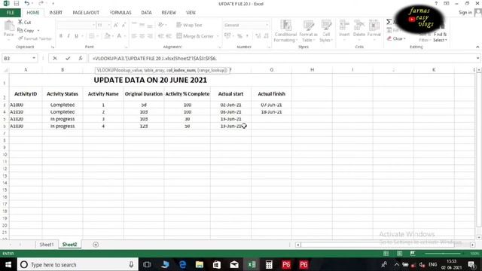Toggle Italic formatting
The image size is (482, 271).
tap(69, 36)
